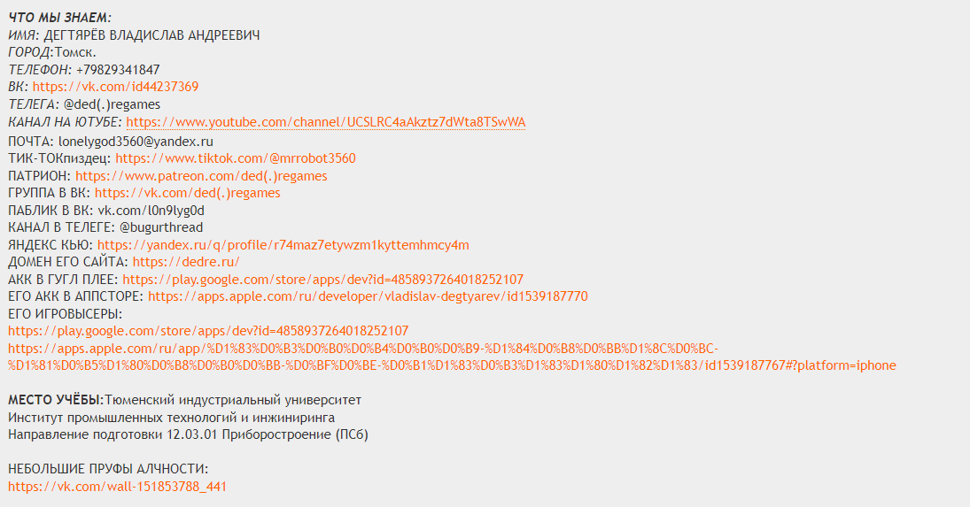
Task: Click the address after ПОЧТА
Action: [136, 142]
